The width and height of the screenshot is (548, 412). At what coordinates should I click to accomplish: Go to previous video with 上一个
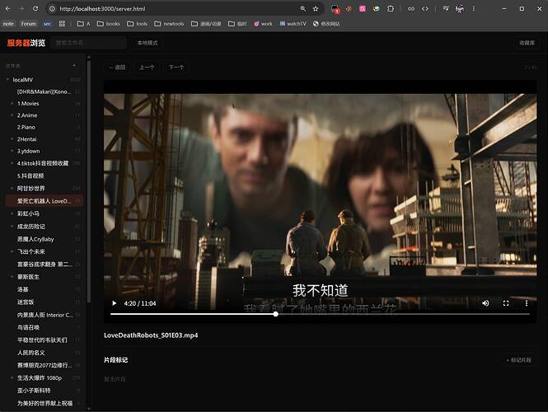coord(147,67)
